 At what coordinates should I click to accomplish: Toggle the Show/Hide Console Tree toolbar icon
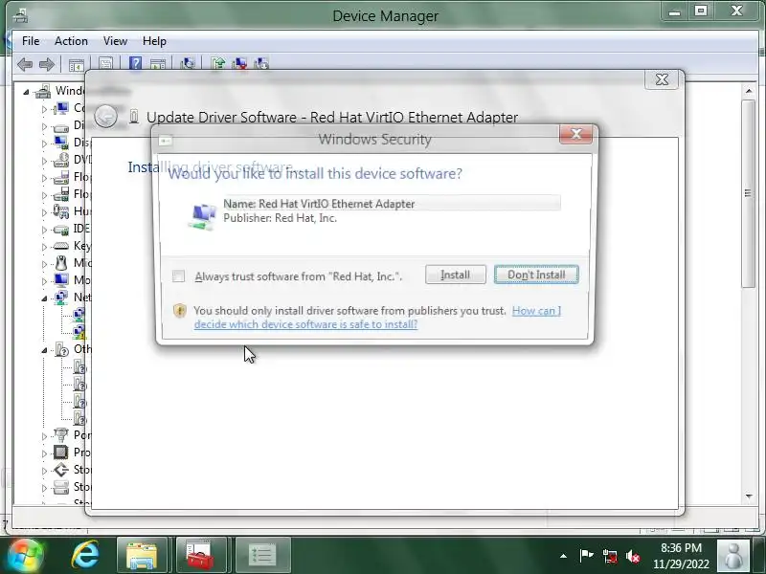[x=77, y=64]
